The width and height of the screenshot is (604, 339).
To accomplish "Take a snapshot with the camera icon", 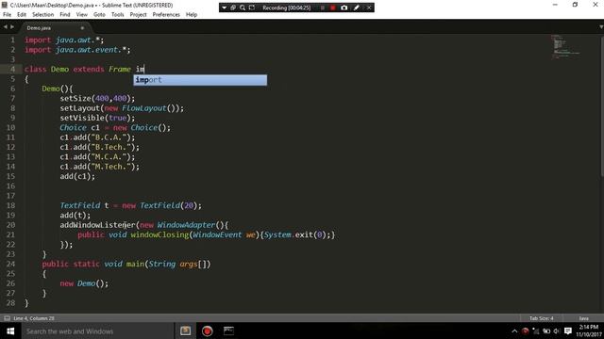I will click(x=344, y=8).
